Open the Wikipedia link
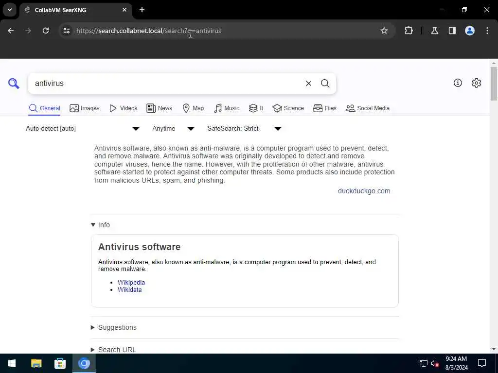 point(131,282)
